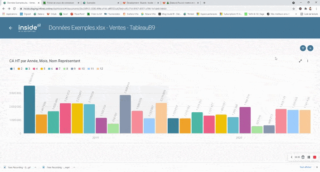The image size is (320, 172).
Task: Click the legend color swatch for series 4
Action: (x=34, y=69)
